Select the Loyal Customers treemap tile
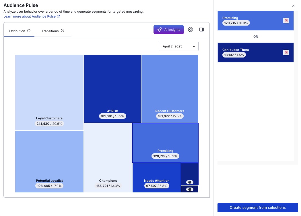 click(49, 92)
